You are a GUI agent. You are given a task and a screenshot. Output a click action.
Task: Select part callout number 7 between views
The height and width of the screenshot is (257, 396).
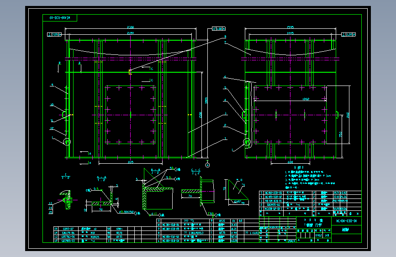coord(225,42)
